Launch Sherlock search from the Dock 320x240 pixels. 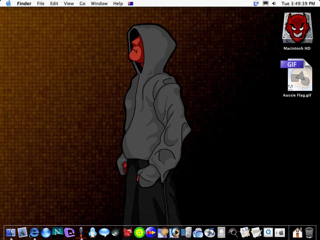click(233, 232)
